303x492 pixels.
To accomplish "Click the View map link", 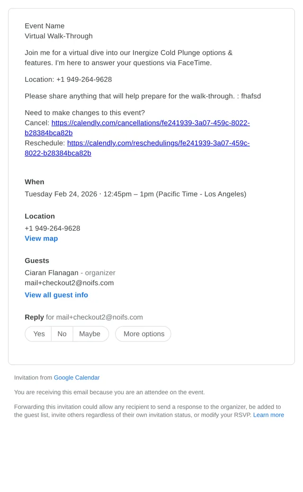I will click(41, 238).
